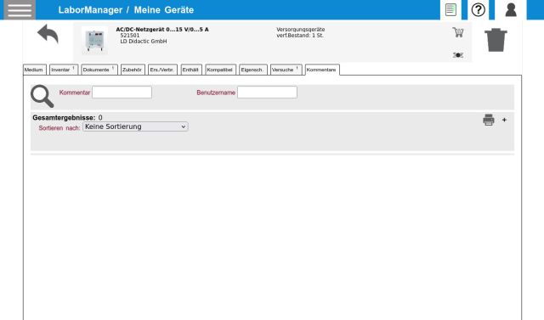The image size is (544, 320).
Task: Select the Zubehör tab
Action: (x=133, y=70)
